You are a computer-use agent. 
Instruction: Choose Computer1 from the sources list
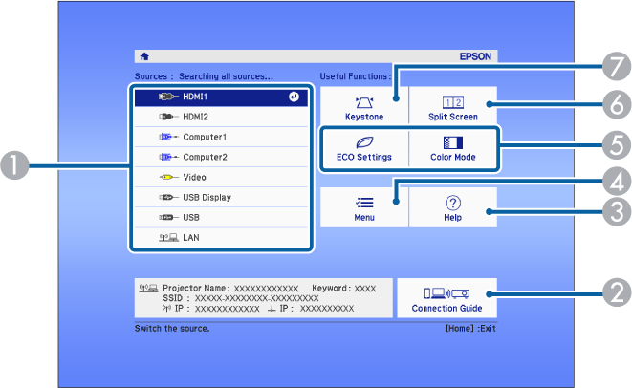[x=221, y=137]
